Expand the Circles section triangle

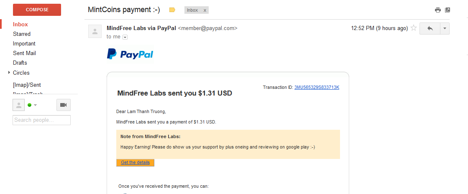[9, 73]
